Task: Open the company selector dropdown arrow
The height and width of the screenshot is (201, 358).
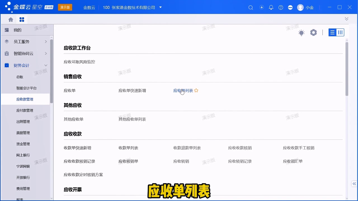Action: tap(161, 7)
